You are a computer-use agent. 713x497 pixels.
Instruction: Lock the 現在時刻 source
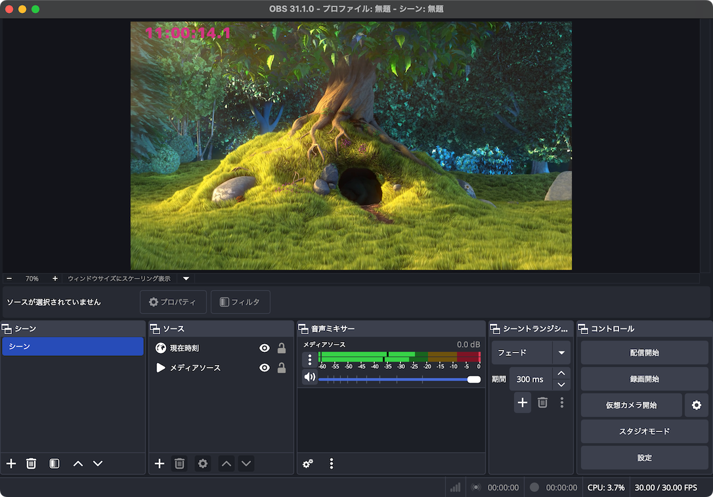coord(282,348)
